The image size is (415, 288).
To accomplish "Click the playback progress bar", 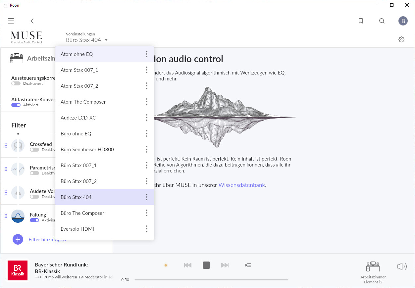I will (x=211, y=280).
